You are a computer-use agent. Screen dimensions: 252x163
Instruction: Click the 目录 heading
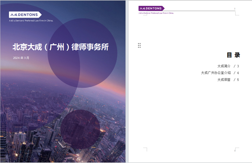coord(233,55)
